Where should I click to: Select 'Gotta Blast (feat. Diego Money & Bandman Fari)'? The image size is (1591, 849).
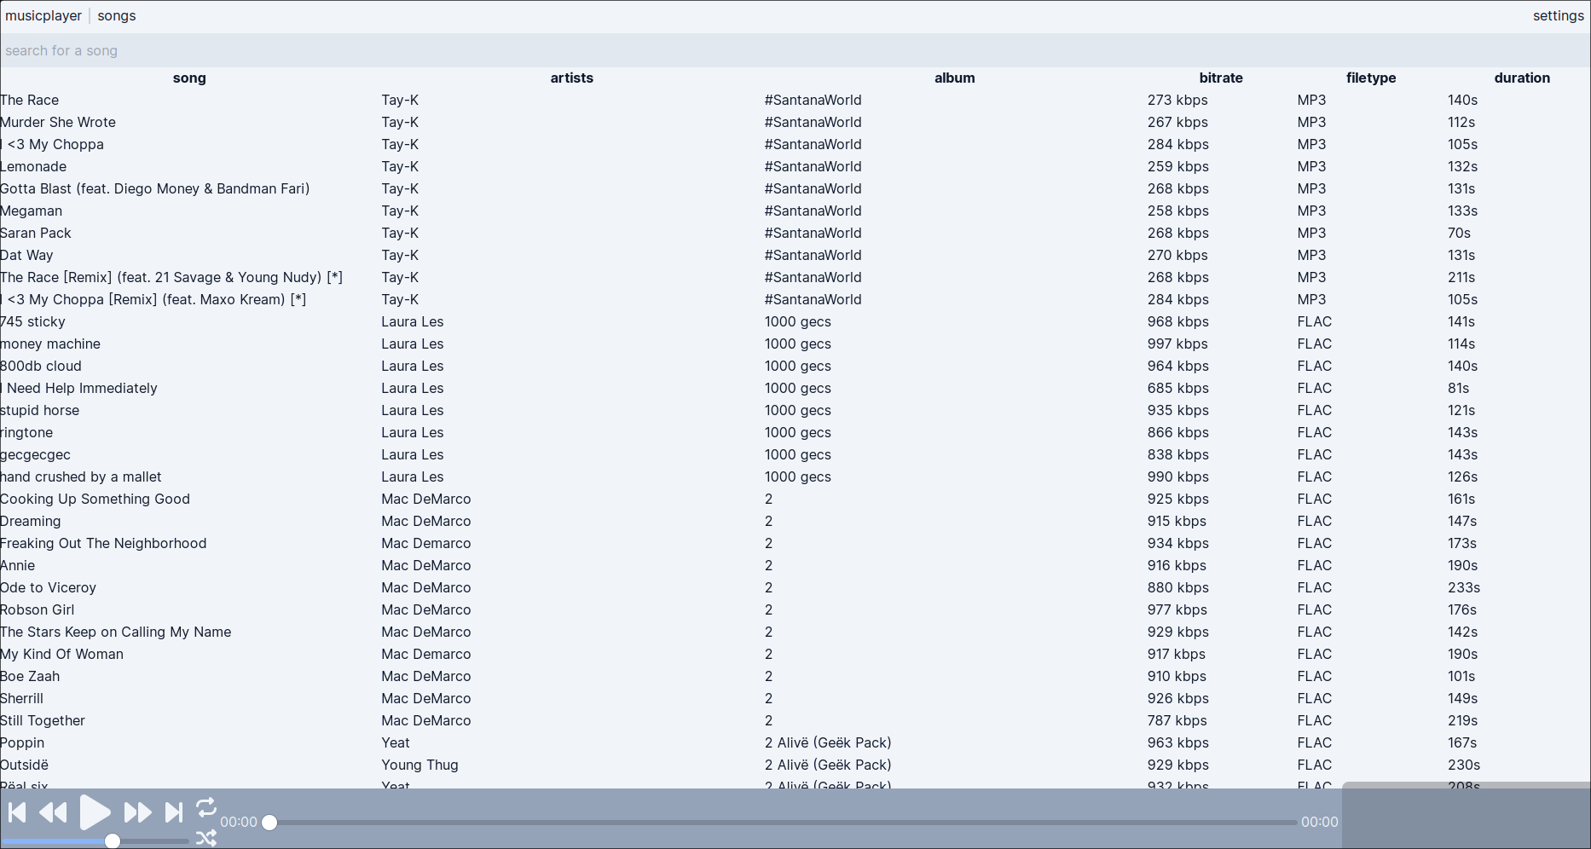pyautogui.click(x=155, y=188)
